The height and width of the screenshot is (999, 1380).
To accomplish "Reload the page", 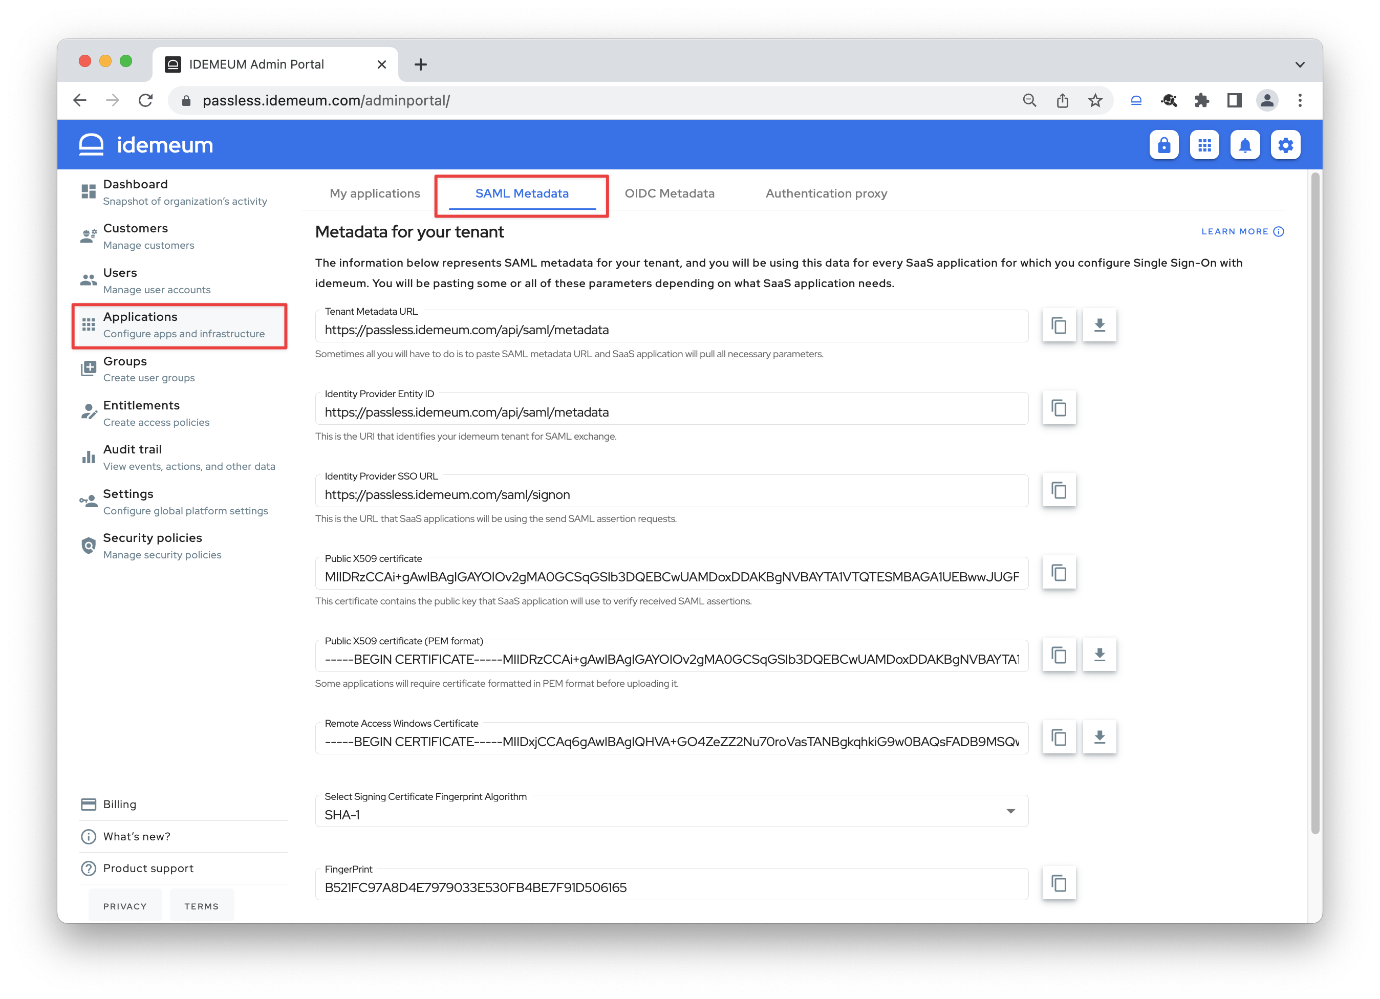I will click(x=145, y=100).
